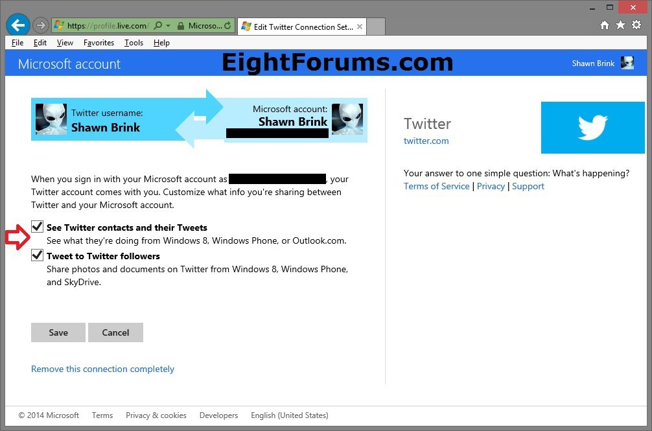Uncheck See Twitter contacts and their Tweets
The height and width of the screenshot is (431, 652).
pyautogui.click(x=37, y=227)
